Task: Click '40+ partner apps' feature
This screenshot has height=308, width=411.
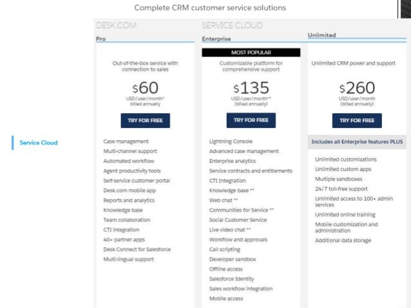Action: (x=124, y=240)
